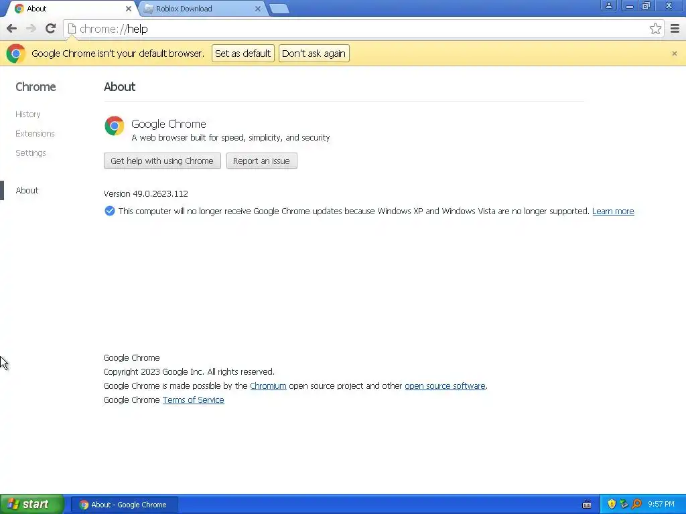Click Report an issue button

tap(262, 161)
